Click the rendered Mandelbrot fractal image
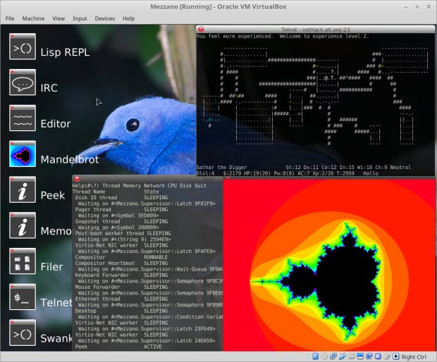The width and height of the screenshot is (437, 362). [x=329, y=265]
